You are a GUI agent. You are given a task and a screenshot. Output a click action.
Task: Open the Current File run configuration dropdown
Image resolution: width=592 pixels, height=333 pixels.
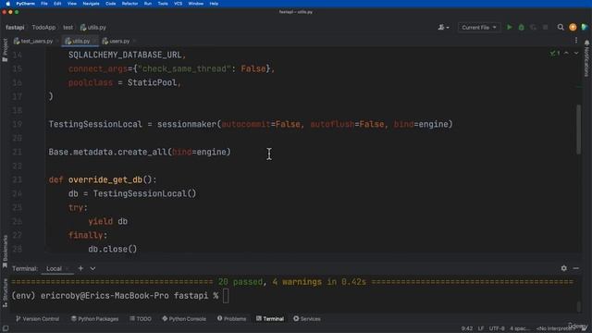click(479, 27)
